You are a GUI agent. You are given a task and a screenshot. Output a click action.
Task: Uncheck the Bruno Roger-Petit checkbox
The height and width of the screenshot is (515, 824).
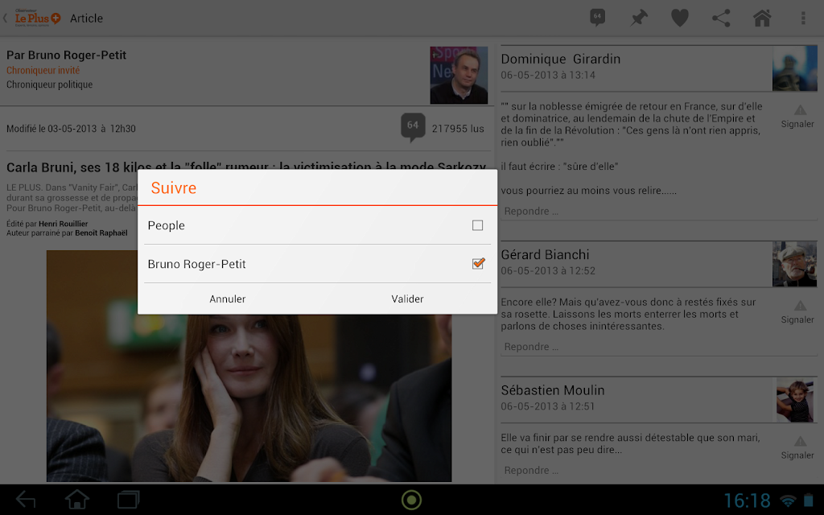(x=478, y=263)
